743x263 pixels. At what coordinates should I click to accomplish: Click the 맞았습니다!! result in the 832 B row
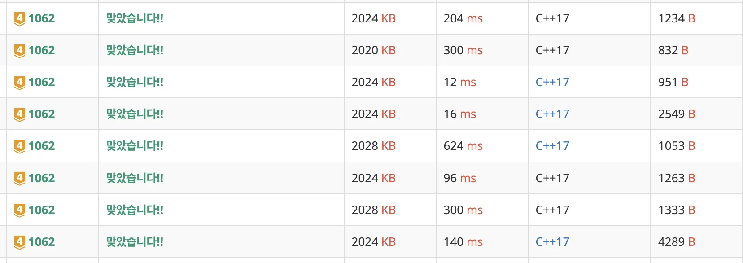pyautogui.click(x=135, y=50)
